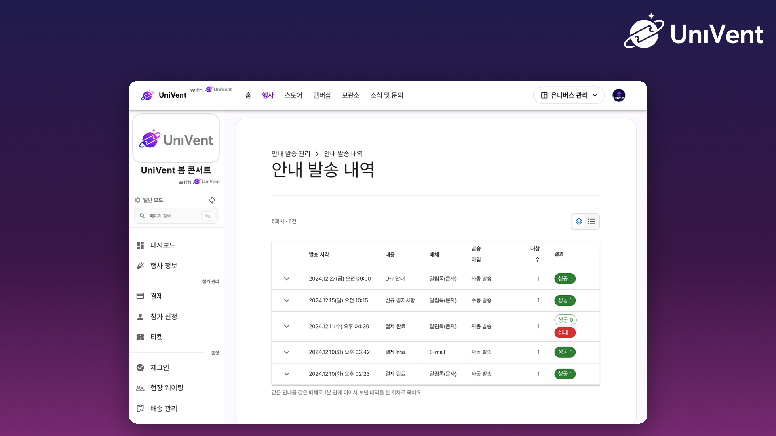This screenshot has height=436, width=776.
Task: Open the 유니버스 관리 dropdown
Action: point(569,95)
